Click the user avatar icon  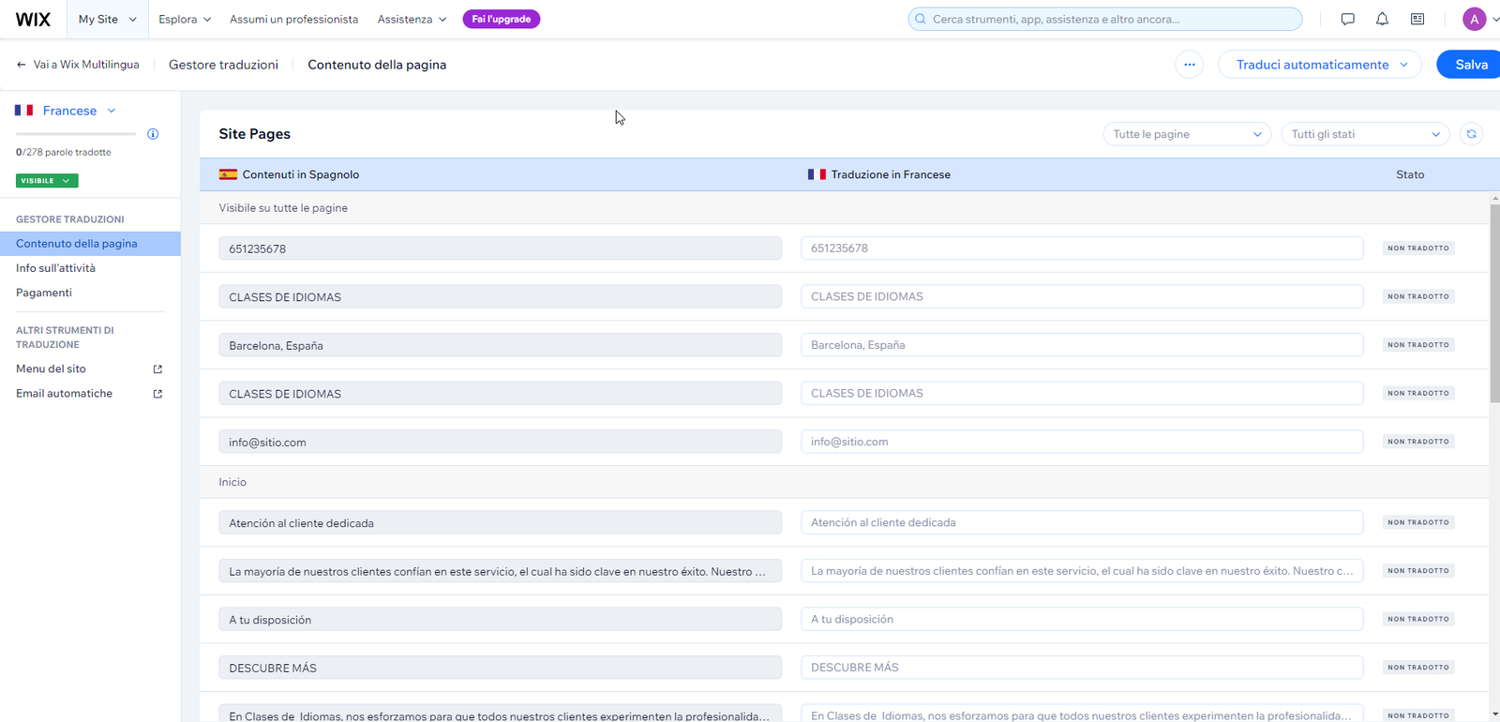[x=1474, y=19]
